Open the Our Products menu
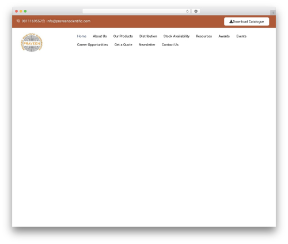288x244 pixels. click(x=123, y=36)
